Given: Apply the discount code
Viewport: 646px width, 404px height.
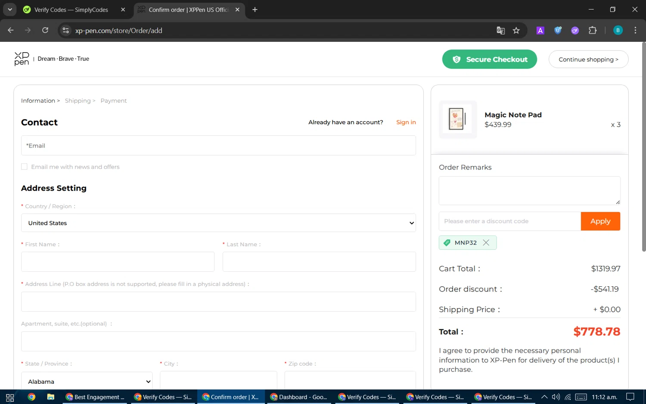Looking at the screenshot, I should (x=600, y=221).
